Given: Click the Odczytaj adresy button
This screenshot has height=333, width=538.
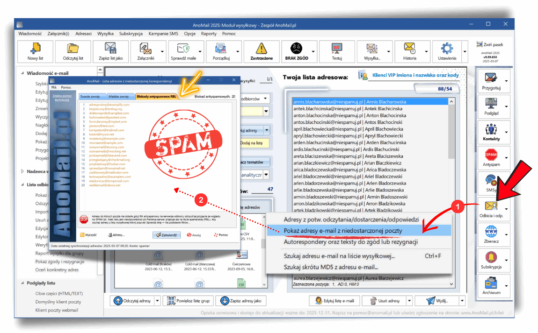Looking at the screenshot, I should click(132, 301).
